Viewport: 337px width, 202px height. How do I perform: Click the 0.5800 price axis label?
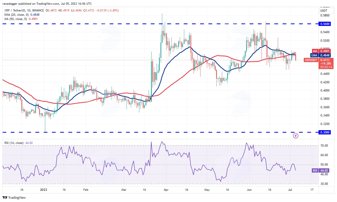(x=324, y=15)
